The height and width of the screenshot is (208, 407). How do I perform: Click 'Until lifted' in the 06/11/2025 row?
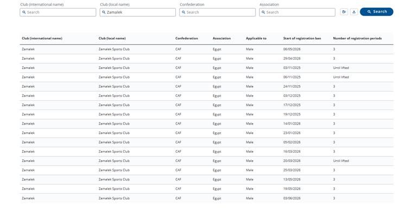coord(341,77)
